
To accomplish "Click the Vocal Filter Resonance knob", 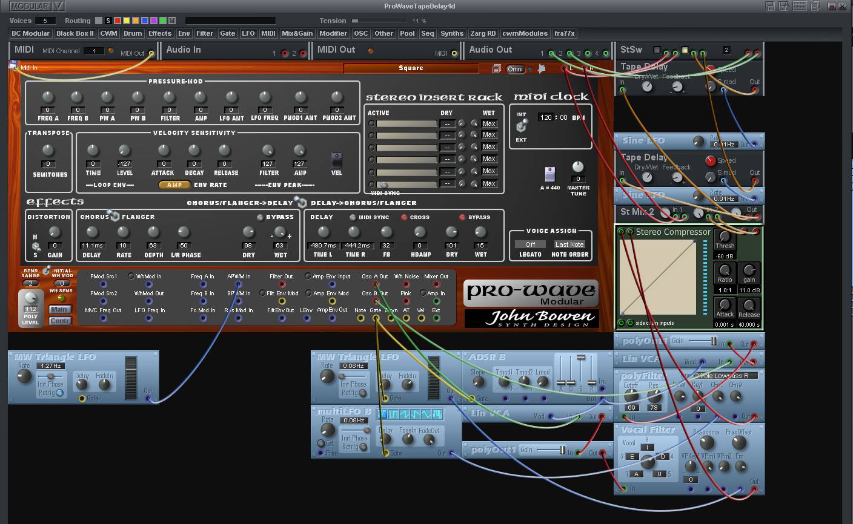I will [x=706, y=444].
